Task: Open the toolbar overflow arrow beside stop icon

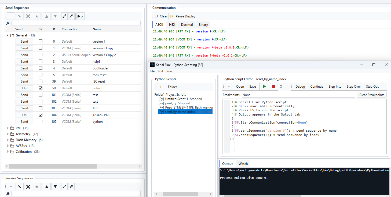Action: [x=281, y=87]
